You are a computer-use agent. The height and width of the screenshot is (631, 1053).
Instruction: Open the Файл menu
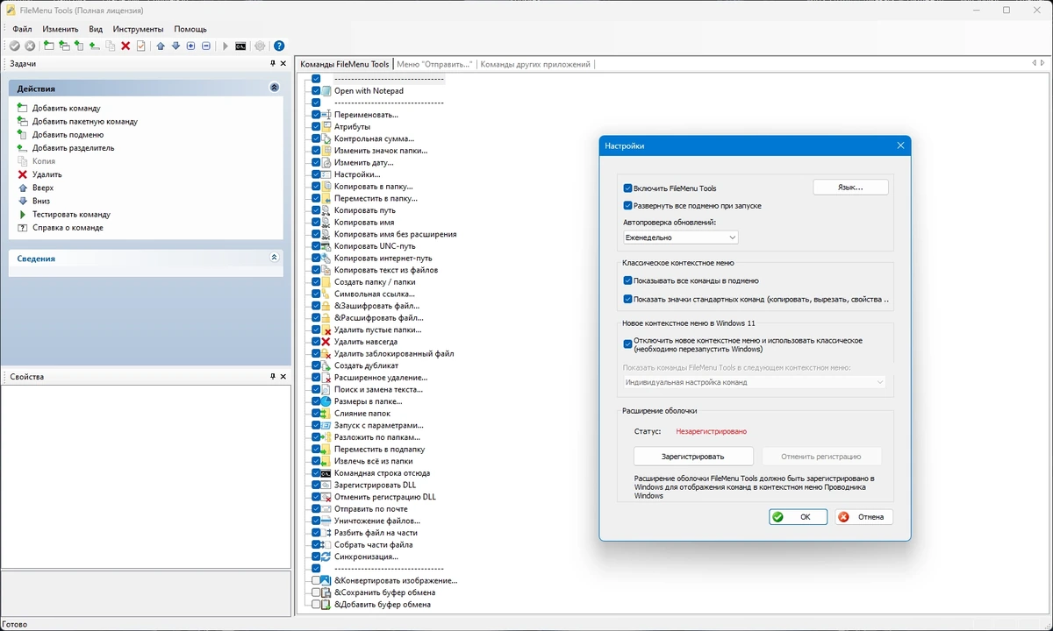click(x=22, y=29)
